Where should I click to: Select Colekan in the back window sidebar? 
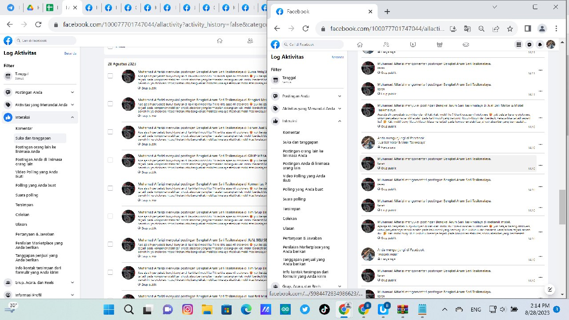(x=22, y=215)
